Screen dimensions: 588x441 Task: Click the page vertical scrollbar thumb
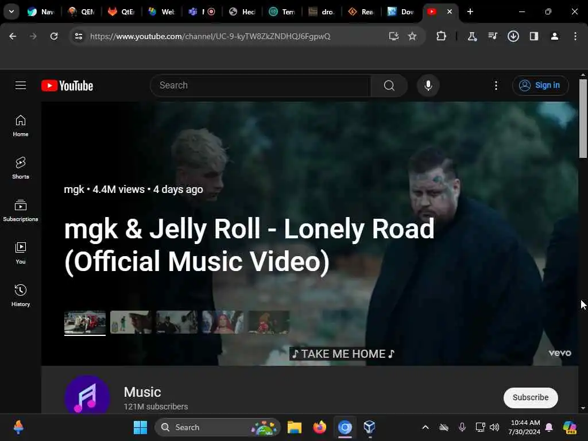click(x=583, y=118)
